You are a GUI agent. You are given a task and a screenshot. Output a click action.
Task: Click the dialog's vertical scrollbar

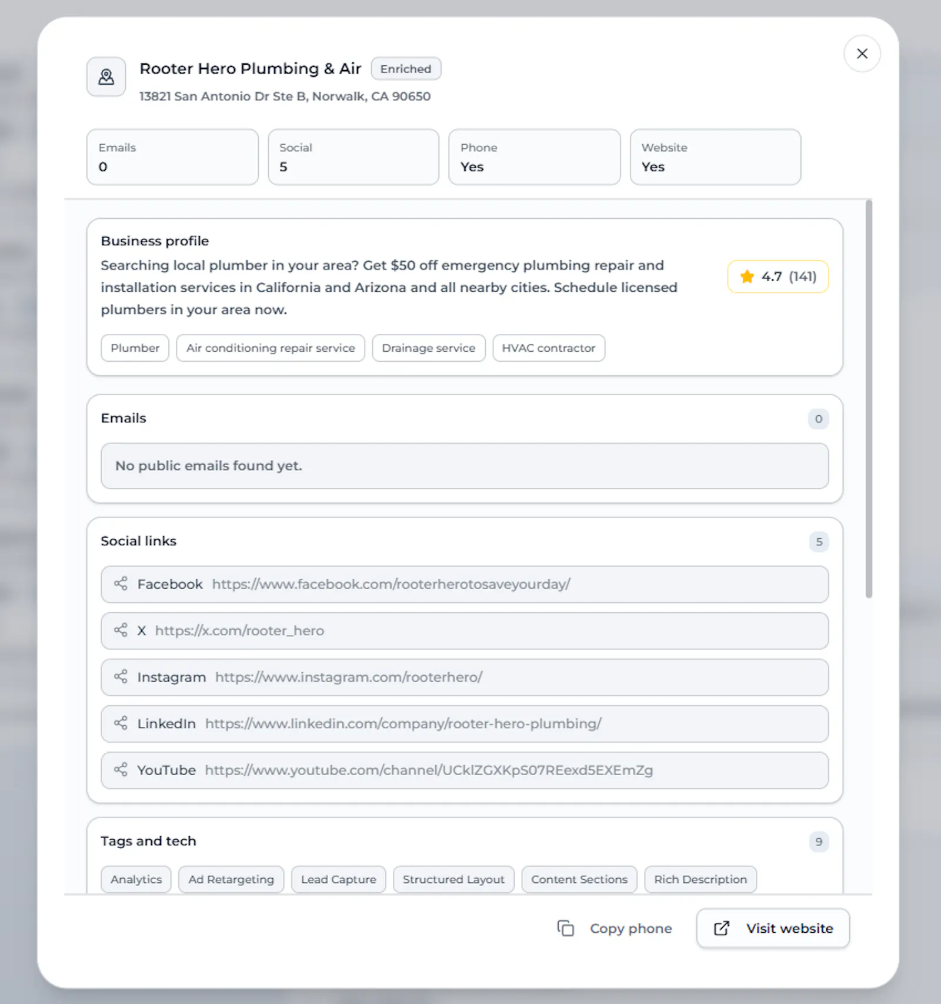[869, 399]
